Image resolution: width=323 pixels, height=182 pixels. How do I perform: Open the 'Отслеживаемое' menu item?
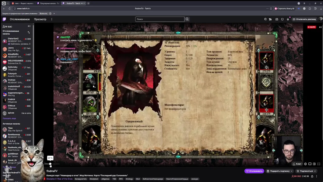(20, 19)
